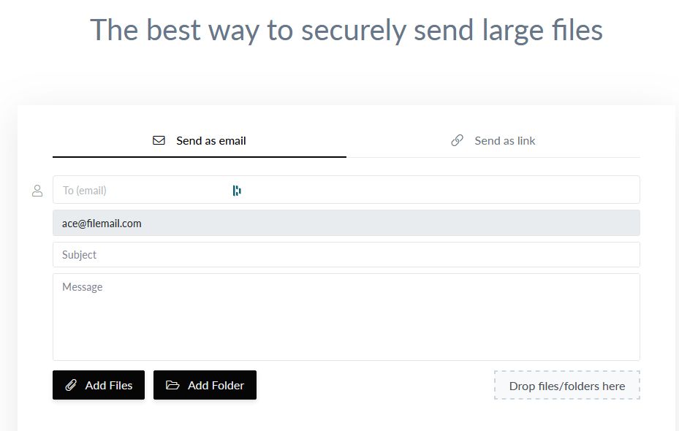This screenshot has width=679, height=431.
Task: Click the Drop files/folders here area
Action: click(x=567, y=386)
